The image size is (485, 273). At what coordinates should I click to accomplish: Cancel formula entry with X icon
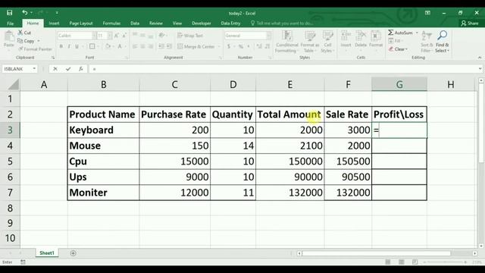point(55,69)
